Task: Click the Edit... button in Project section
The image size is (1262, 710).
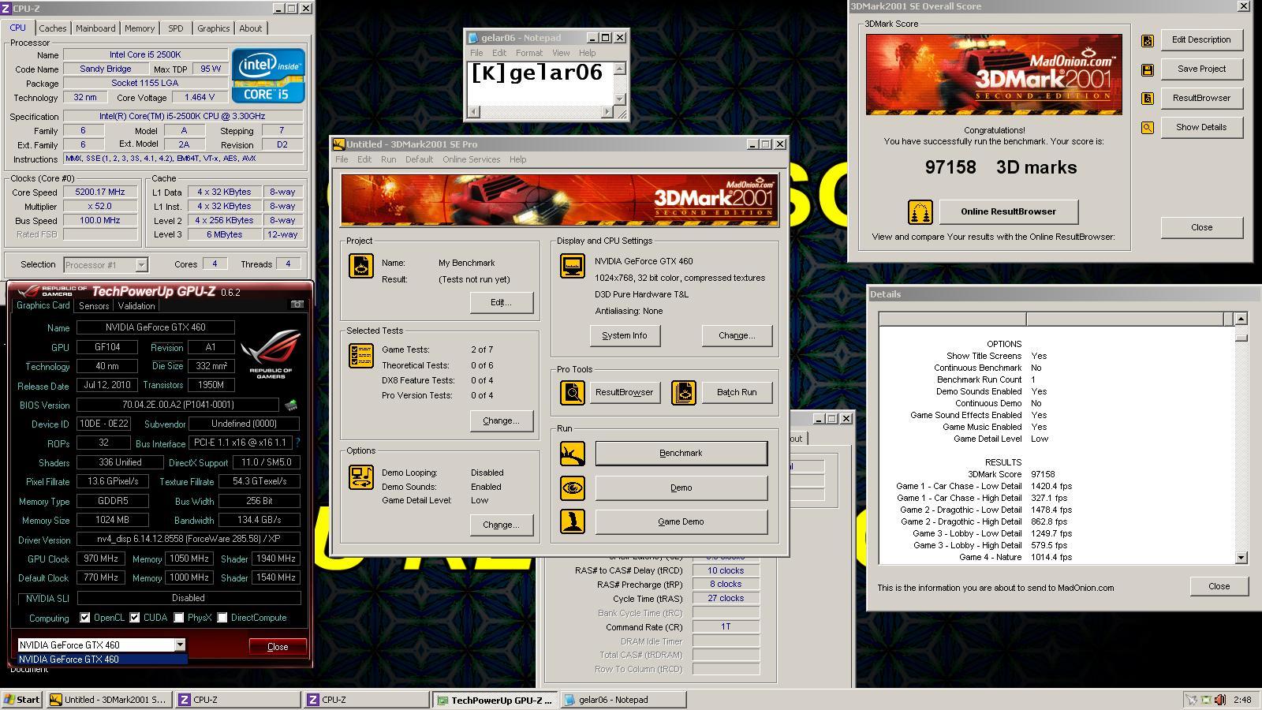Action: (501, 302)
